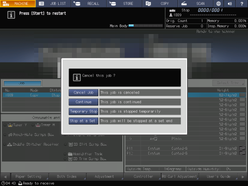248x186 pixels.
Task: Expand the Adjustment menu
Action: point(105,177)
